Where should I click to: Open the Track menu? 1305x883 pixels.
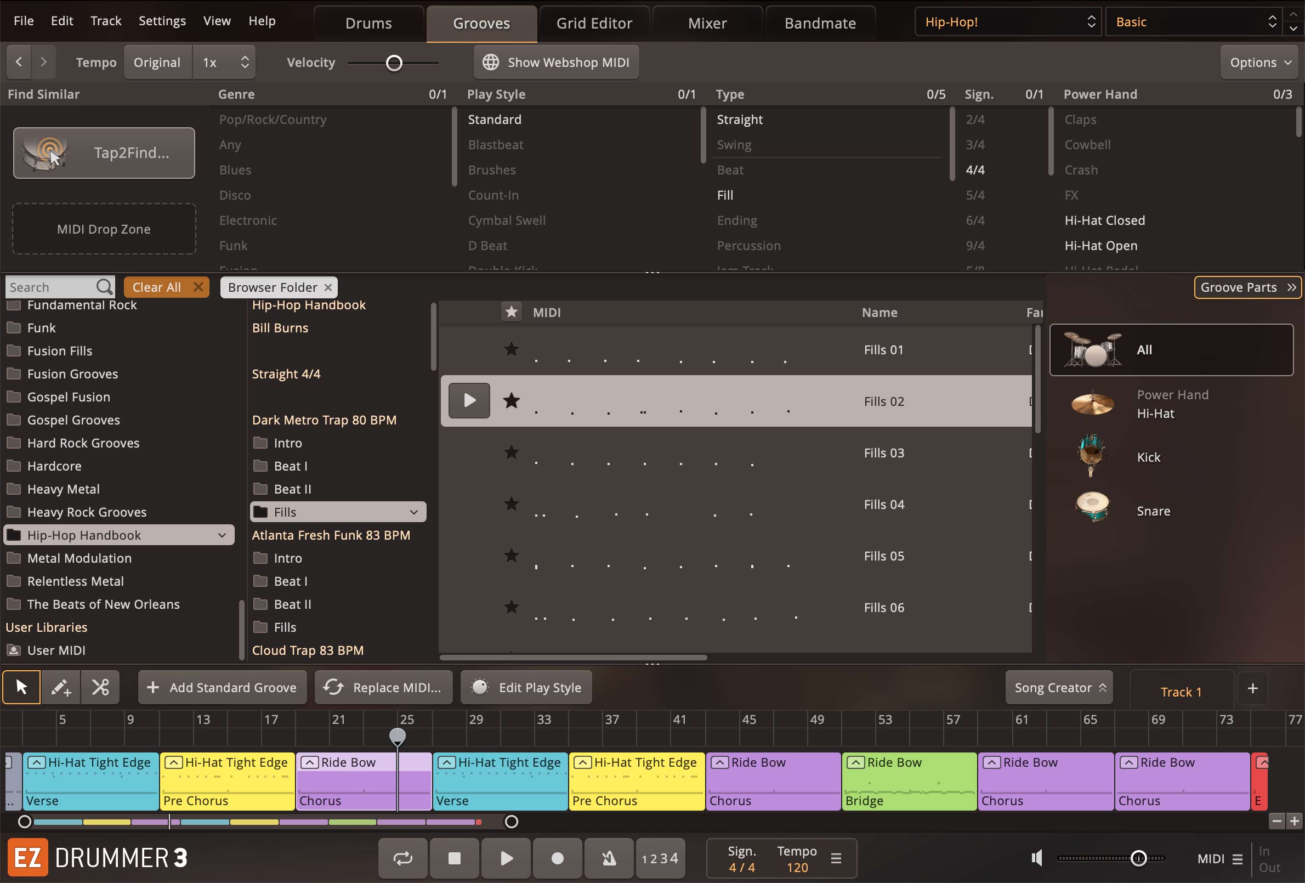point(106,21)
